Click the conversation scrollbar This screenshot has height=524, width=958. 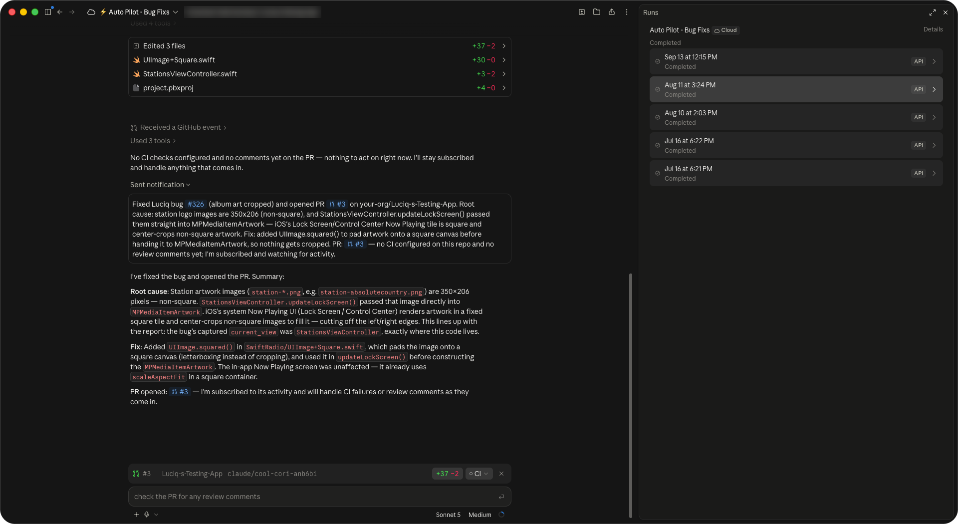click(631, 395)
